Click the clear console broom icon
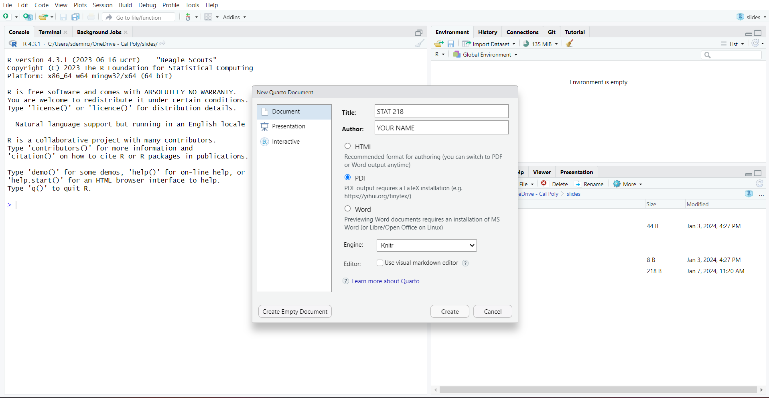 [419, 43]
